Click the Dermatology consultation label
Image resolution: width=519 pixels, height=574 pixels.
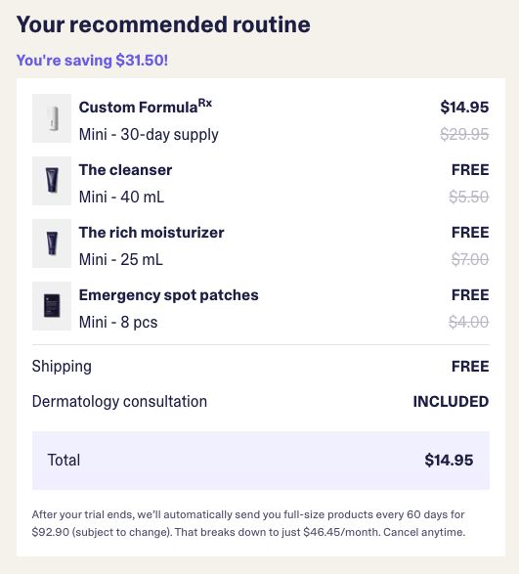119,402
